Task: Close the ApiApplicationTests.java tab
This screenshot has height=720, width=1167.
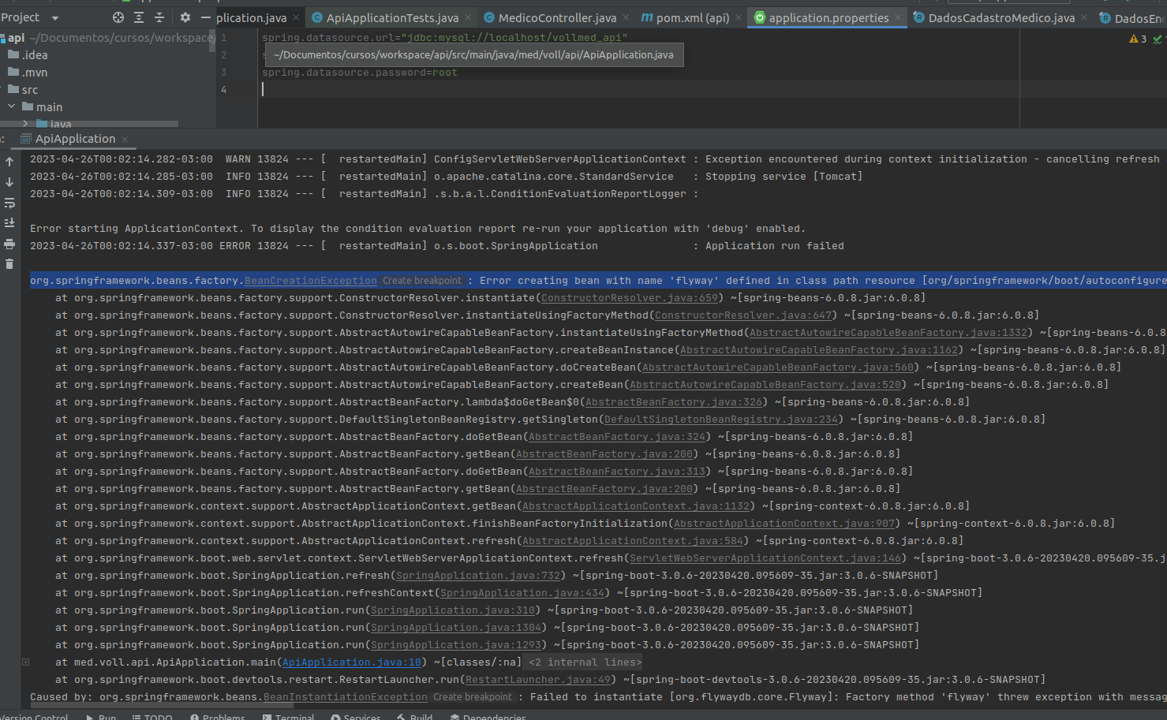Action: point(468,17)
